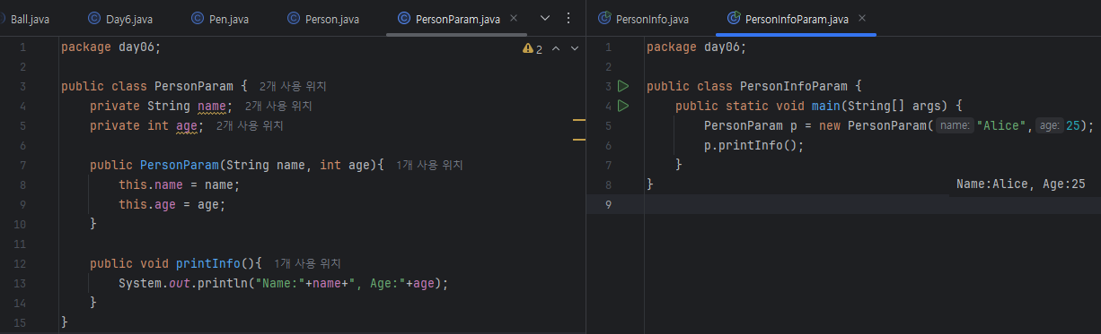
Task: Show usages hint next to class PersonParam
Action: [x=293, y=87]
